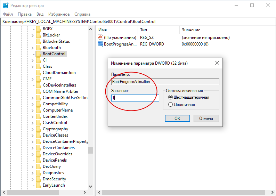The width and height of the screenshot is (276, 196).
Task: Open the Правка menu
Action: (x=25, y=14)
